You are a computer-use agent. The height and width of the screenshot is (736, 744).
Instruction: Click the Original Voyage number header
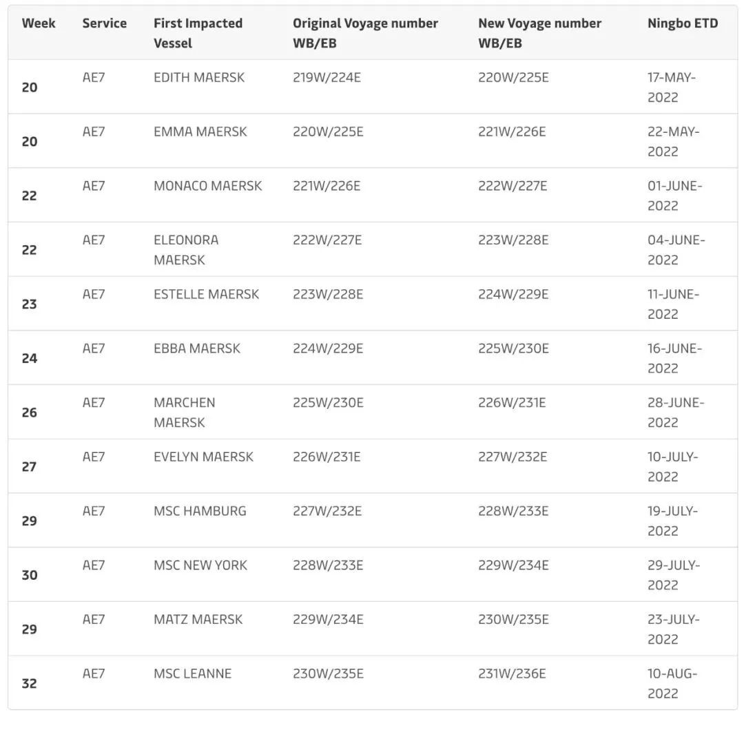click(365, 33)
